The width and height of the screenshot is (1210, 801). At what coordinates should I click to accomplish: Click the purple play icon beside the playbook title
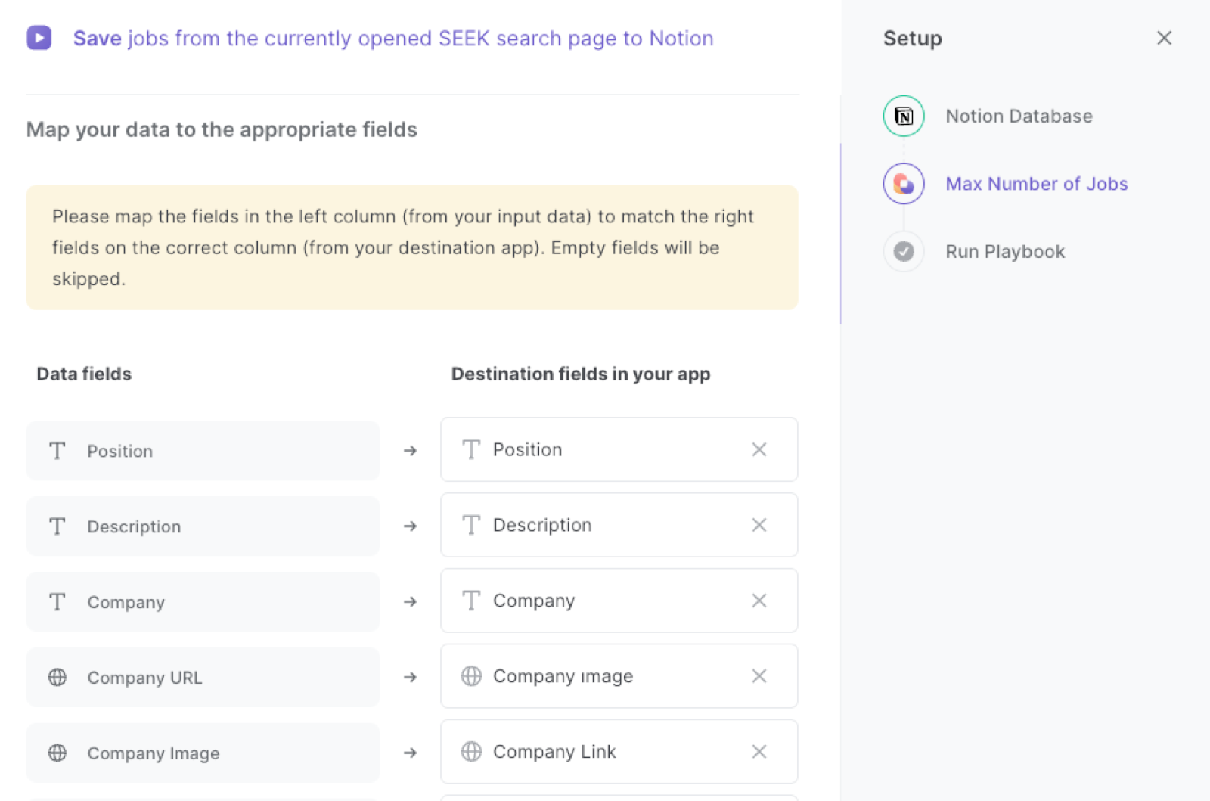click(x=39, y=38)
